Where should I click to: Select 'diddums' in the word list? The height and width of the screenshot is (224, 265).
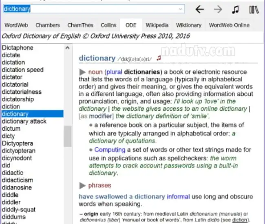pos(14,217)
